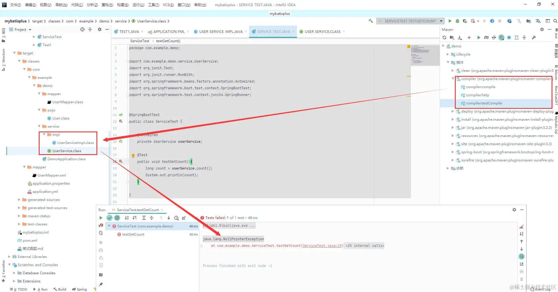Toggle the import block fold at line 3
558x292 pixels.
coord(127,61)
